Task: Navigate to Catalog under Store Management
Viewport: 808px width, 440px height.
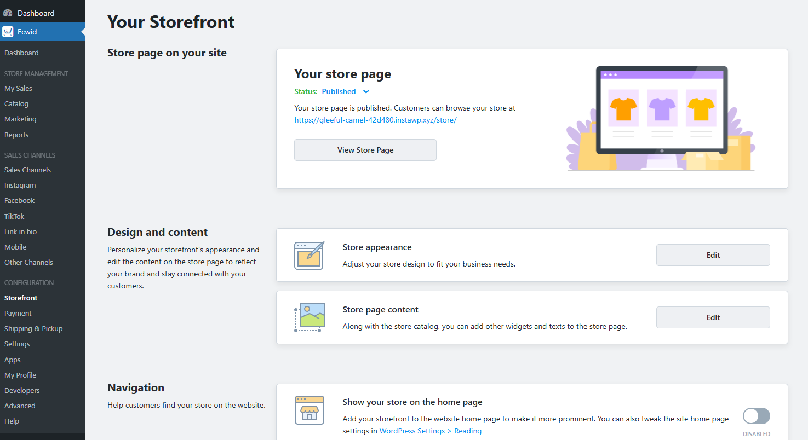Action: 16,103
